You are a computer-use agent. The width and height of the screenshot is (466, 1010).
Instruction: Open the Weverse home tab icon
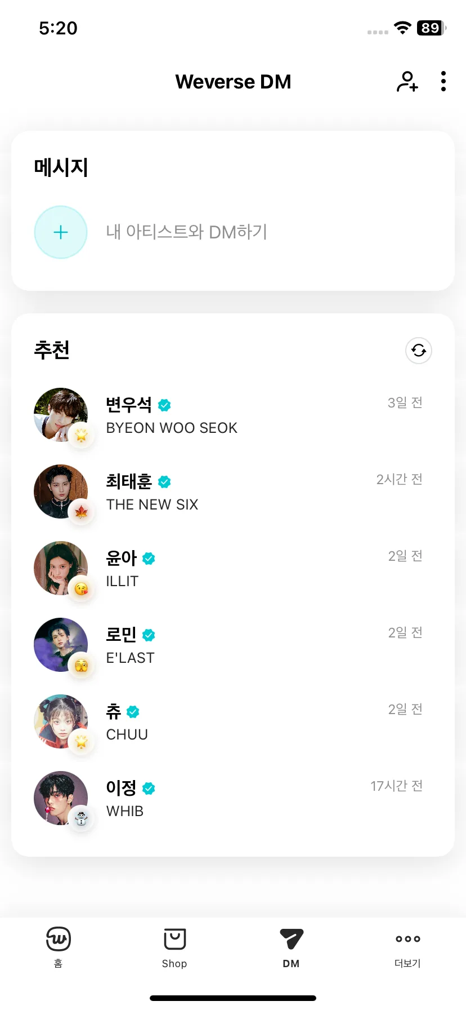click(59, 939)
